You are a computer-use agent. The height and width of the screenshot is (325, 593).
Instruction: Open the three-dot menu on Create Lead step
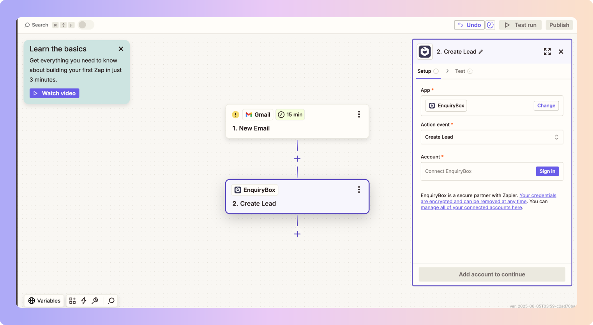(x=359, y=190)
